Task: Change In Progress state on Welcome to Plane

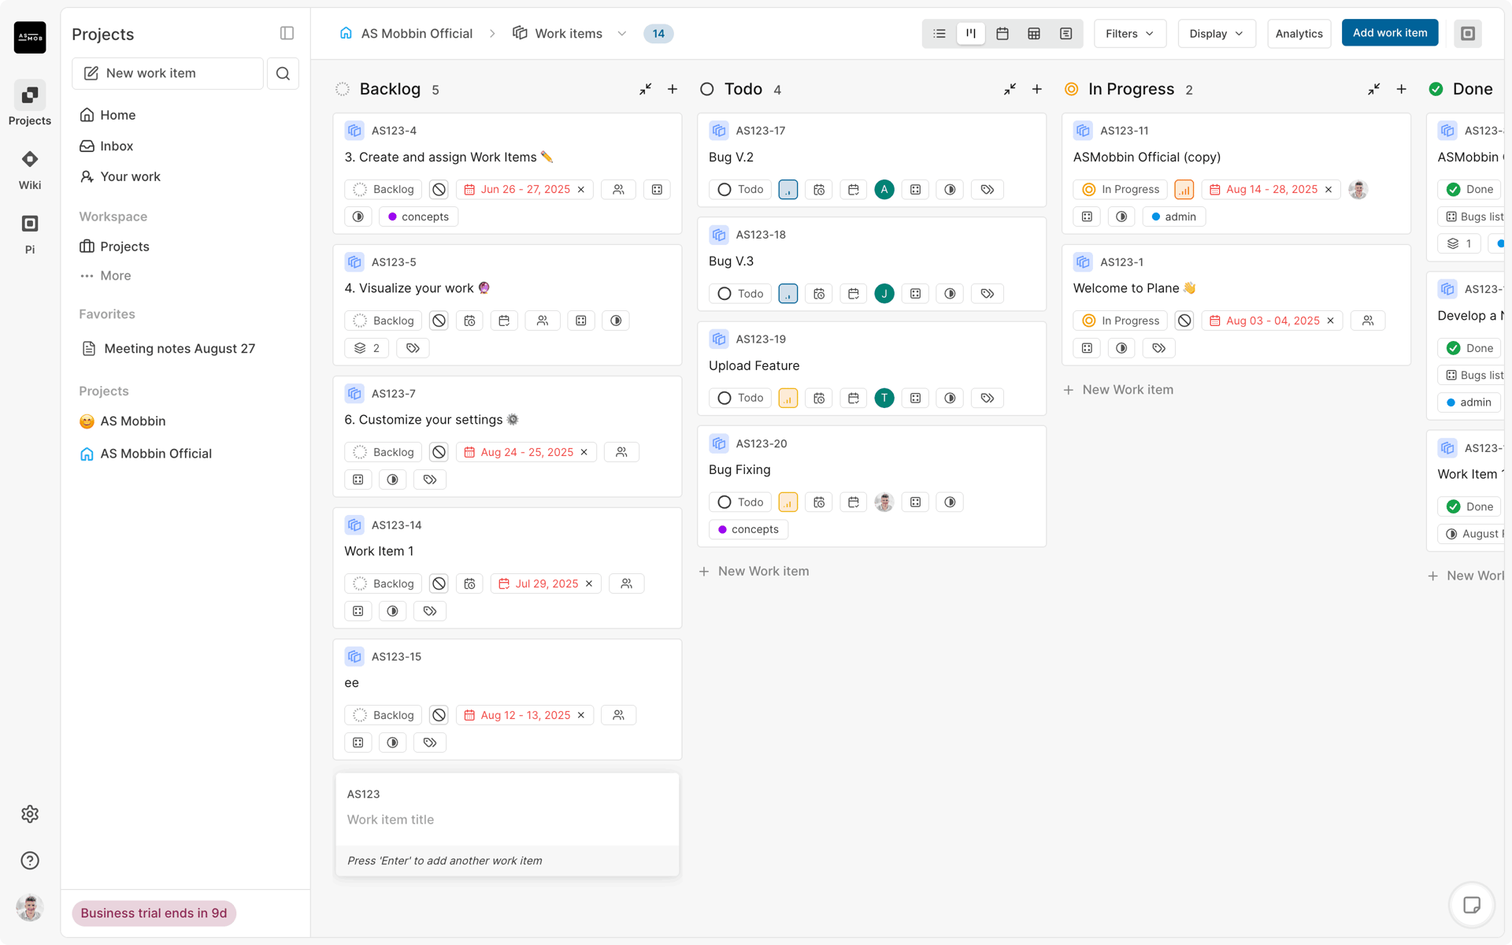Action: click(1120, 321)
